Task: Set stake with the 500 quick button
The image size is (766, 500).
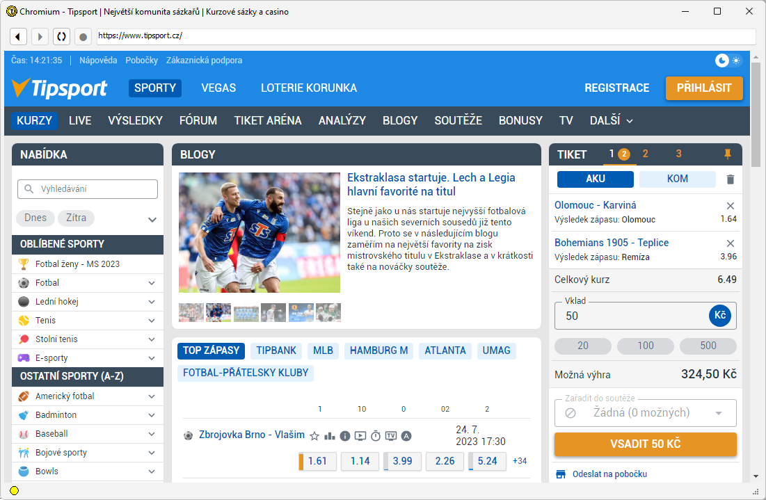Action: [x=708, y=346]
